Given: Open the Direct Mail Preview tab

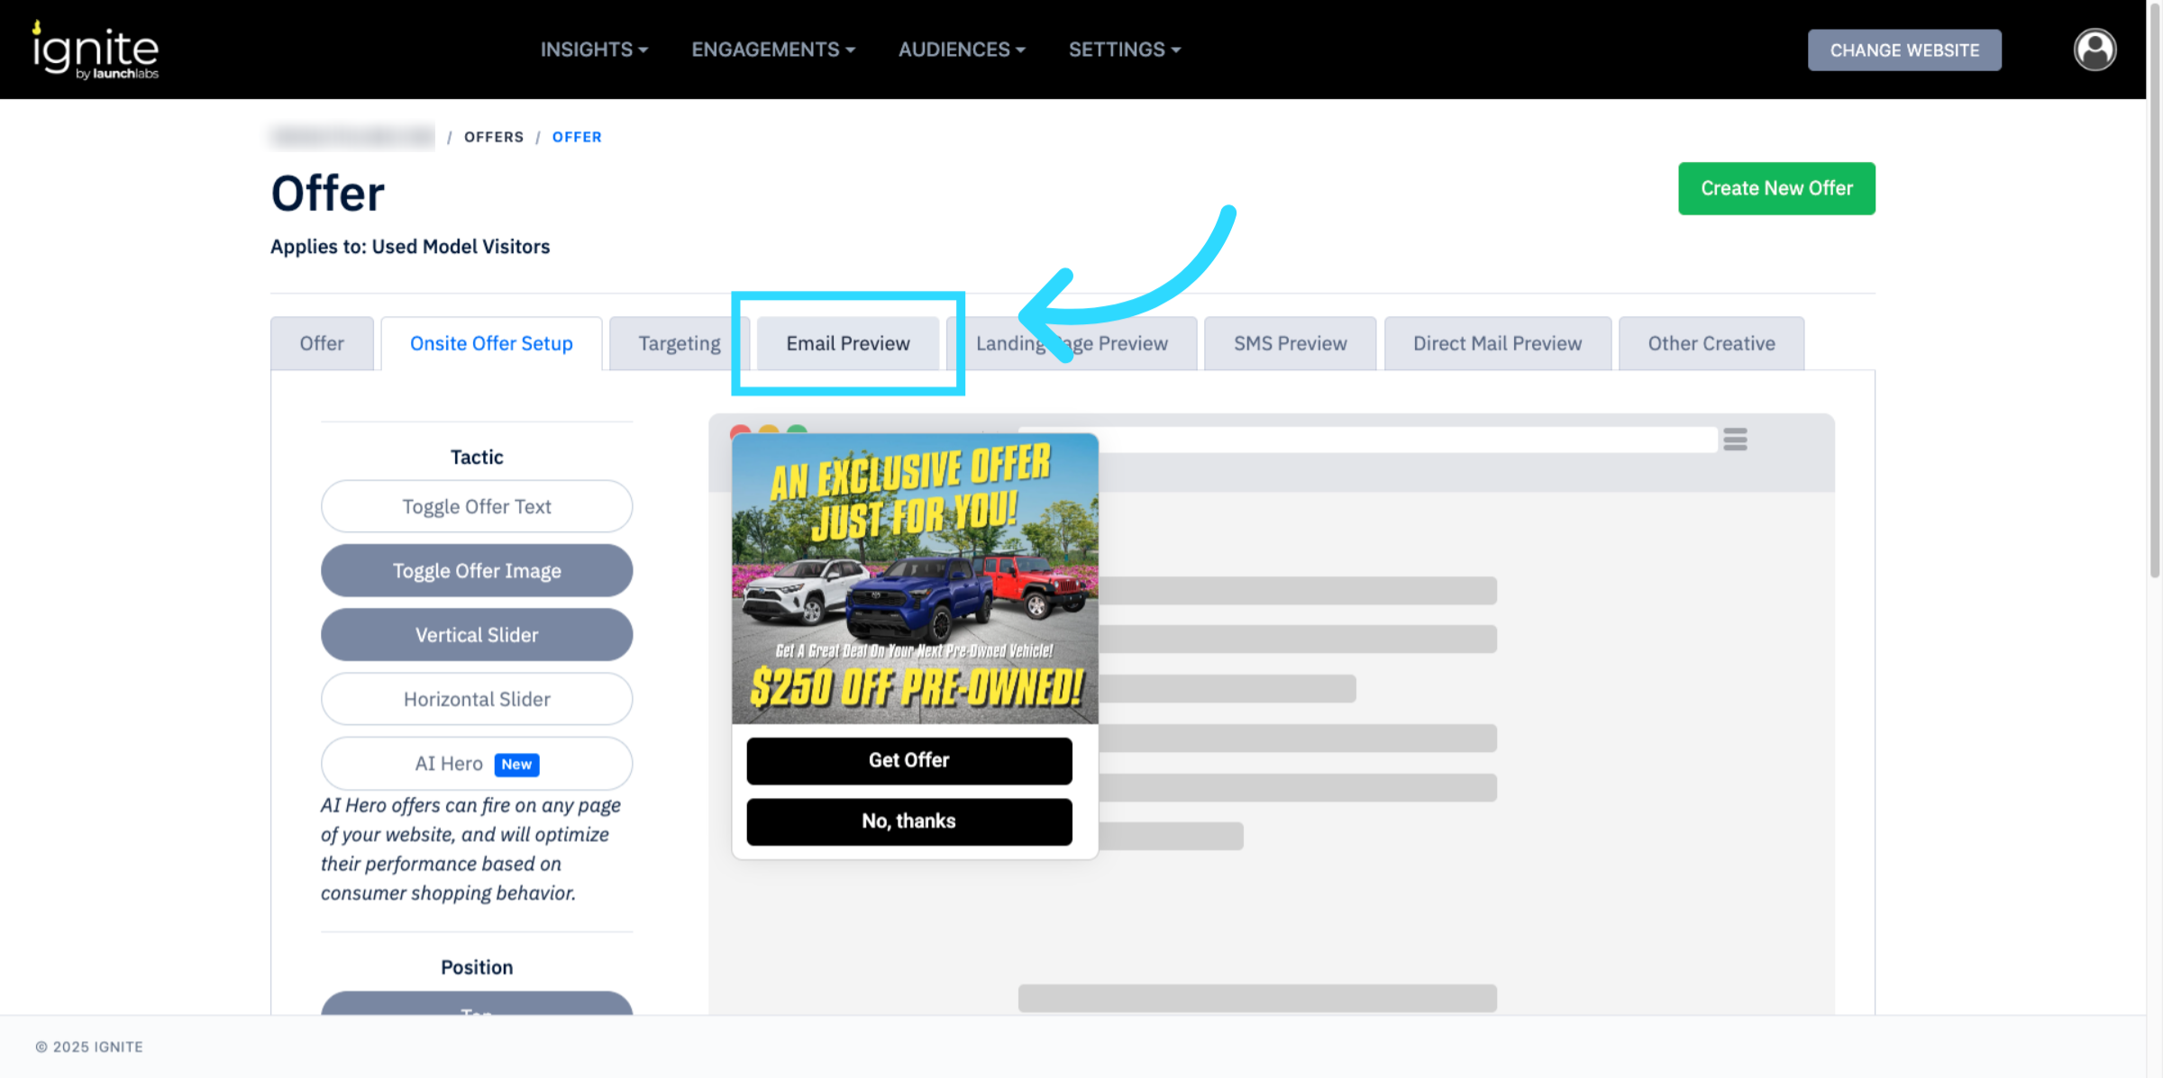Looking at the screenshot, I should [1497, 343].
